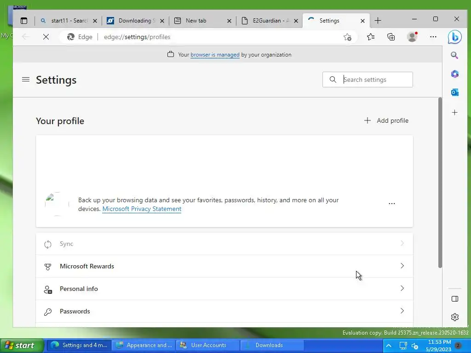Open User Accounts taskbar window
The width and height of the screenshot is (471, 353).
coord(208,345)
